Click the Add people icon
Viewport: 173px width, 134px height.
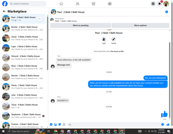[x=104, y=39]
